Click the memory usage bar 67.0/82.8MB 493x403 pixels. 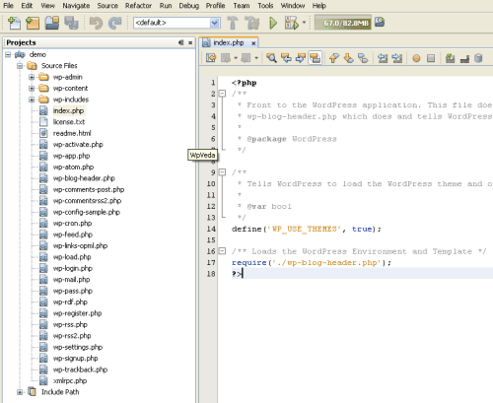tap(343, 23)
